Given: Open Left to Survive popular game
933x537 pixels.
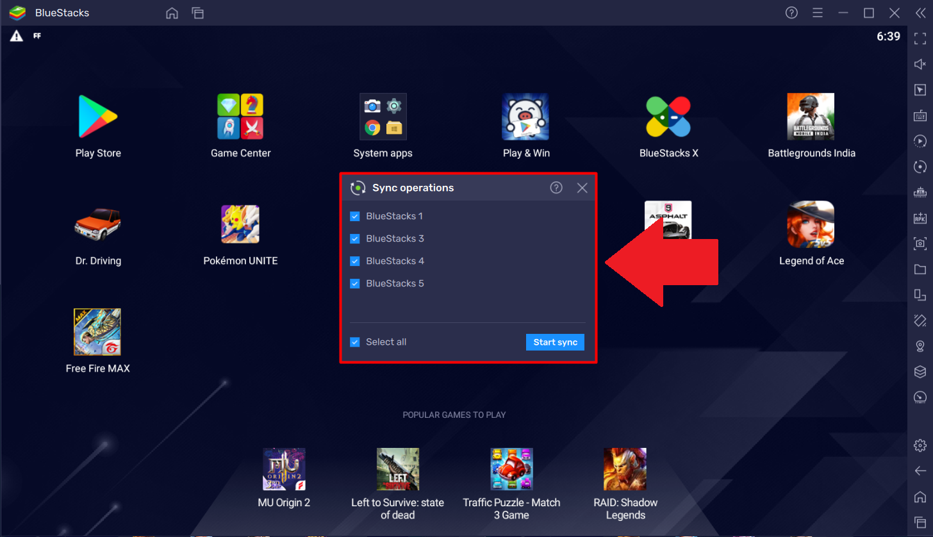Looking at the screenshot, I should click(x=397, y=469).
